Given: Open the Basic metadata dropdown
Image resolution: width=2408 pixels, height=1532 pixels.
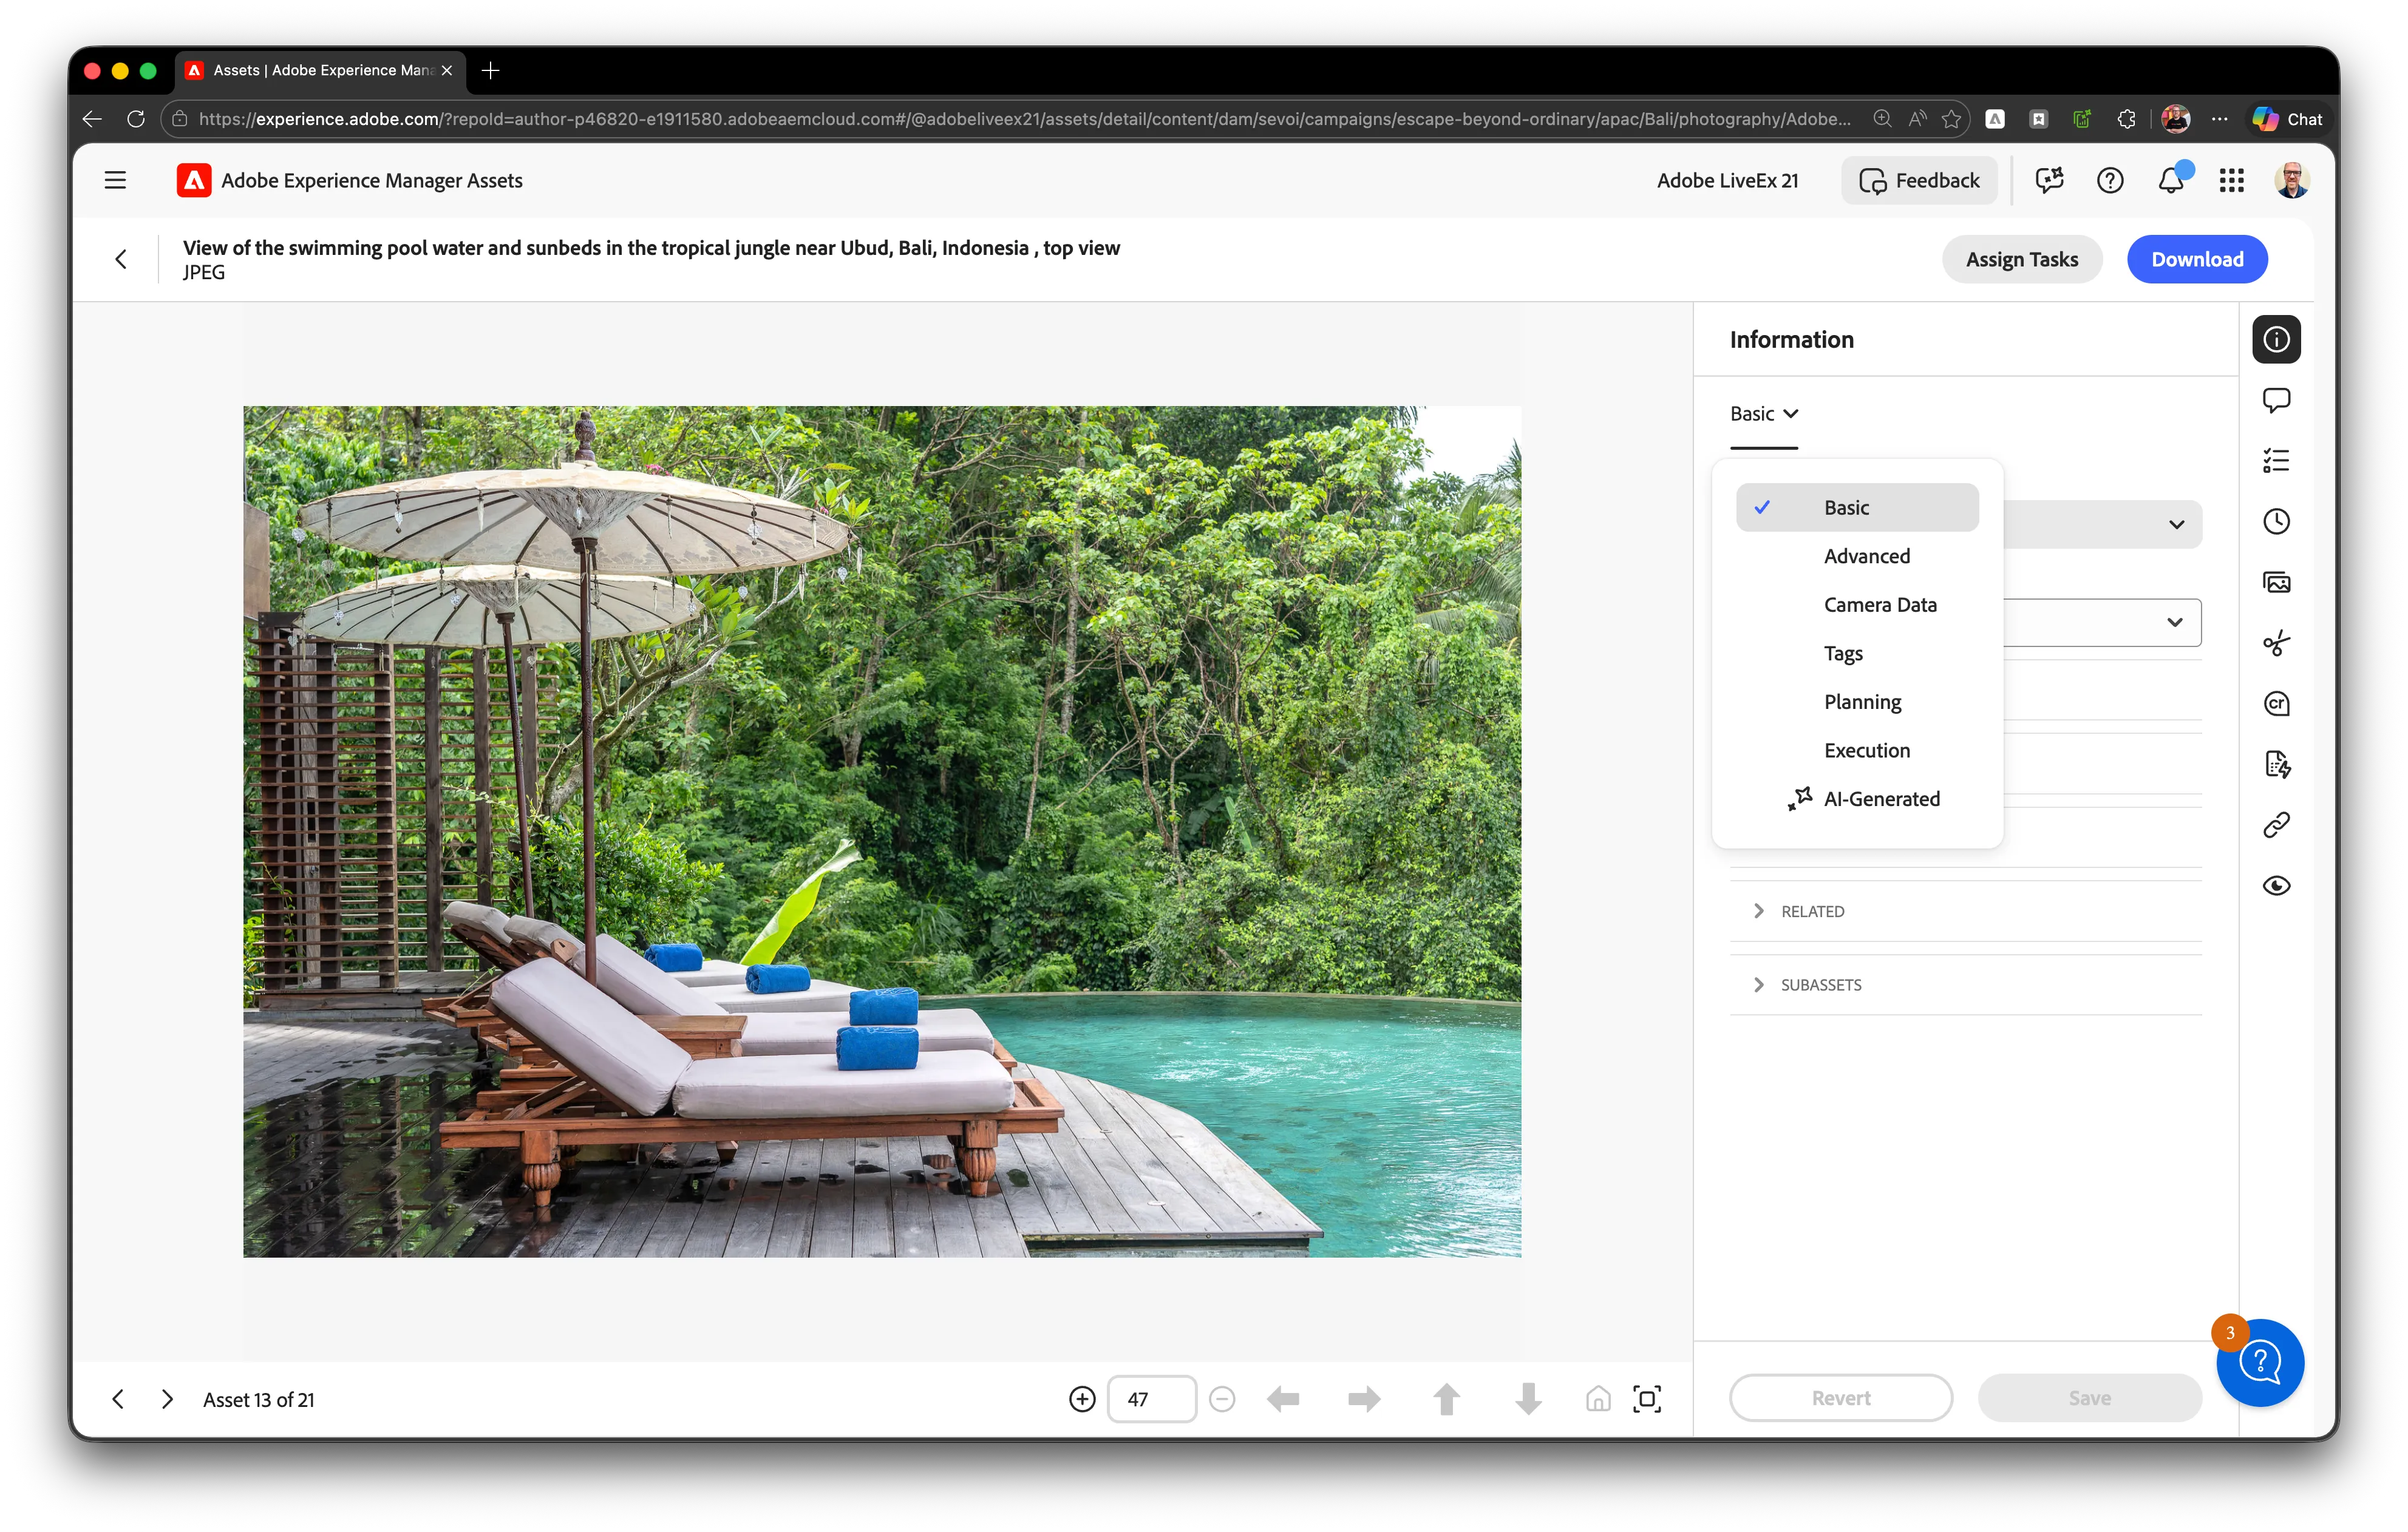Looking at the screenshot, I should click(x=1764, y=414).
